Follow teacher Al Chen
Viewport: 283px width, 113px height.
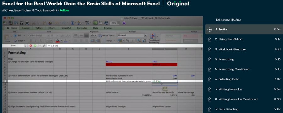pos(64,10)
